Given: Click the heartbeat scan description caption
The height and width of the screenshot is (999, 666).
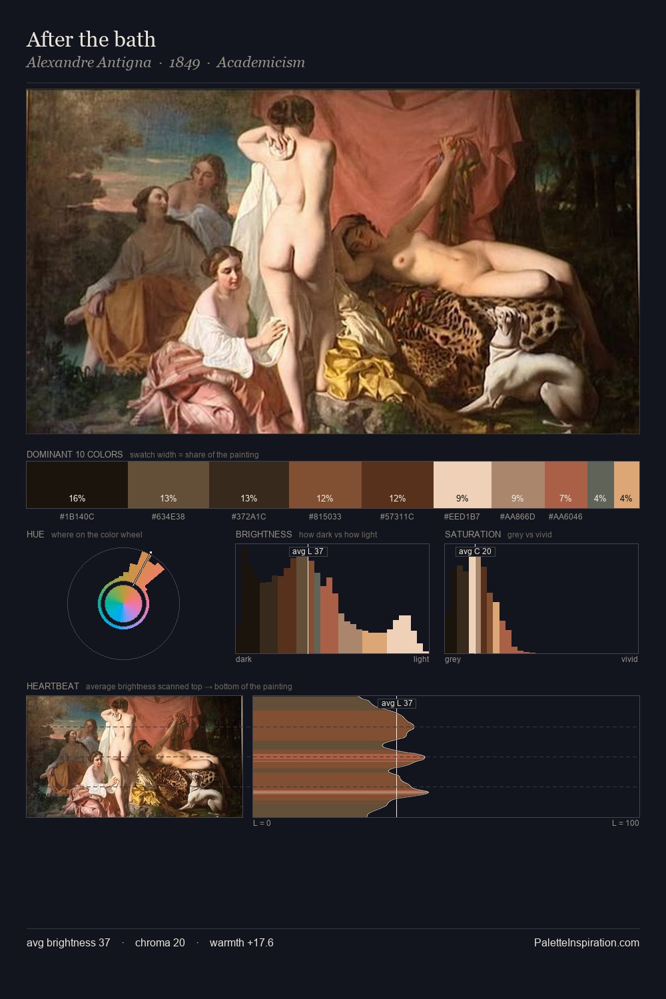Looking at the screenshot, I should pos(189,687).
